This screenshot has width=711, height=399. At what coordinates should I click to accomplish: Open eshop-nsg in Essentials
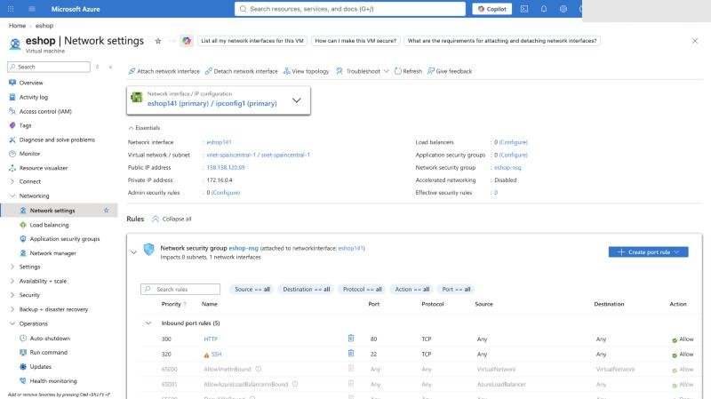tap(507, 168)
